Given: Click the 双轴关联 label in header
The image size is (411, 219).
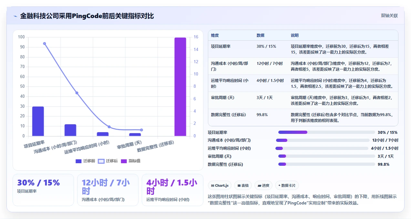Looking at the screenshot, I should coord(389,15).
